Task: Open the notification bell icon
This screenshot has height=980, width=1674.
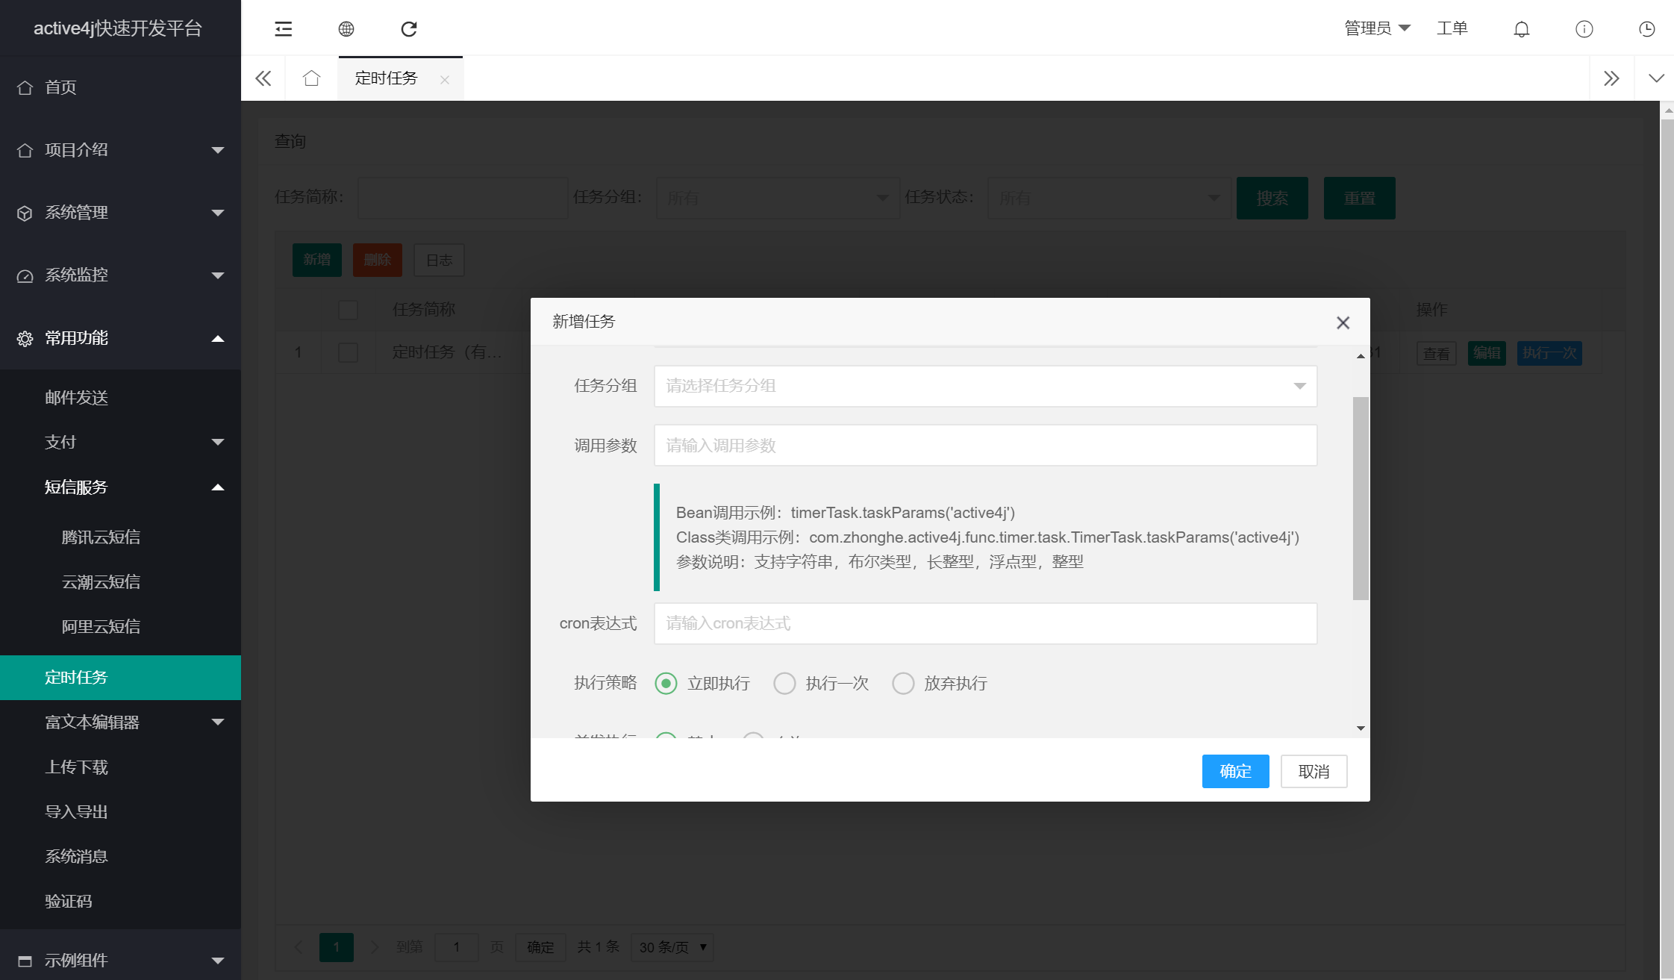Action: 1522,29
